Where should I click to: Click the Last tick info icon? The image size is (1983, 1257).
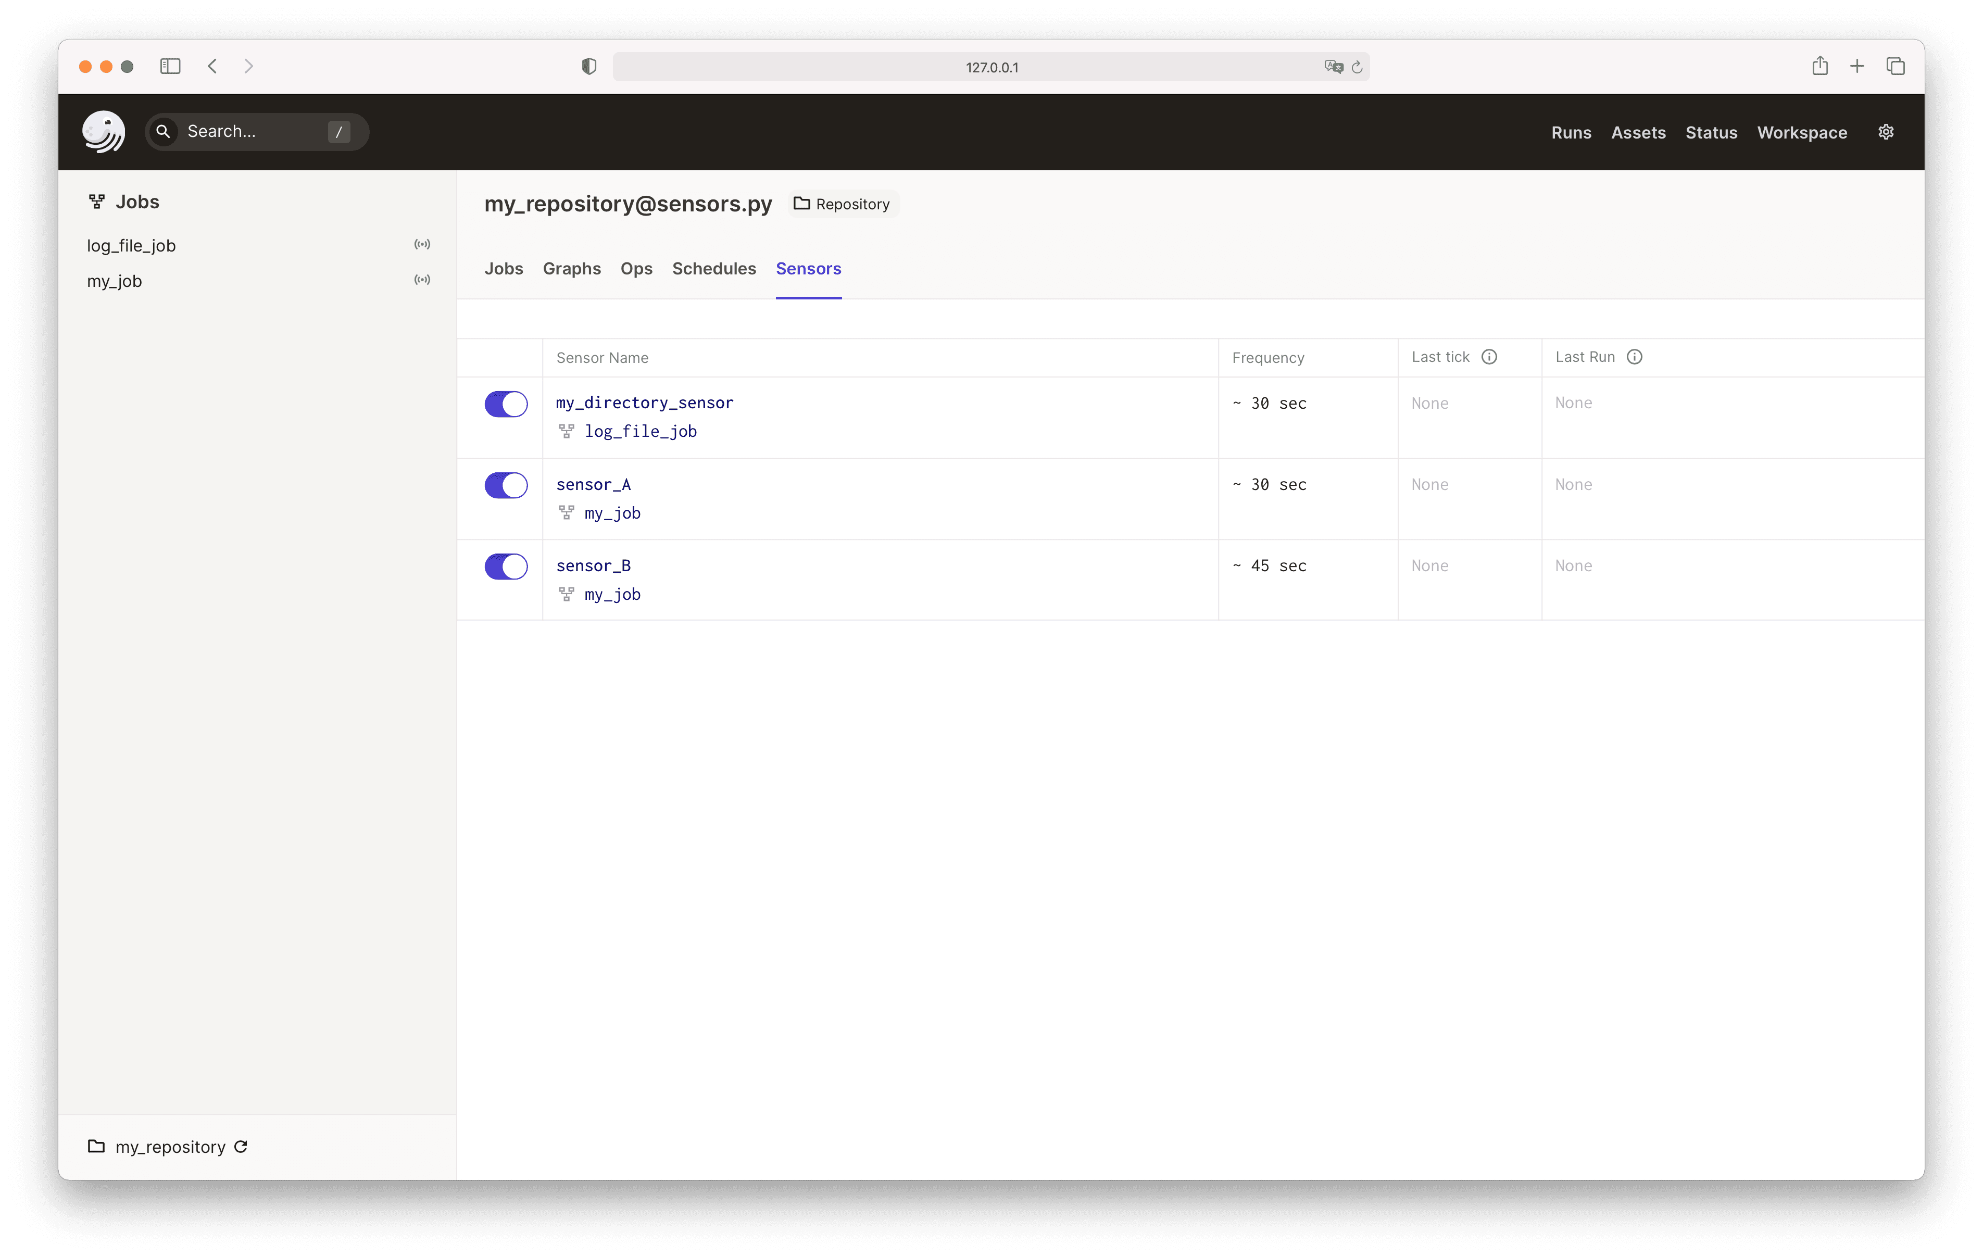pos(1489,357)
